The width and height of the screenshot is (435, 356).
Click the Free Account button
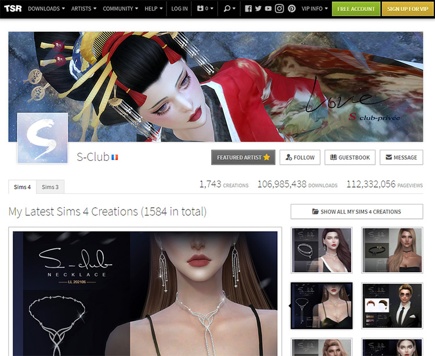356,9
